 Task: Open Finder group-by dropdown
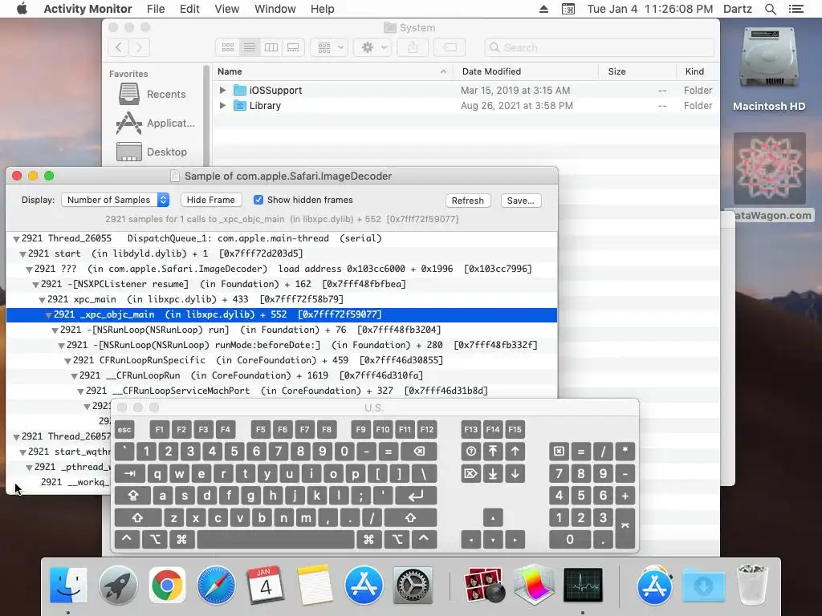click(x=329, y=47)
